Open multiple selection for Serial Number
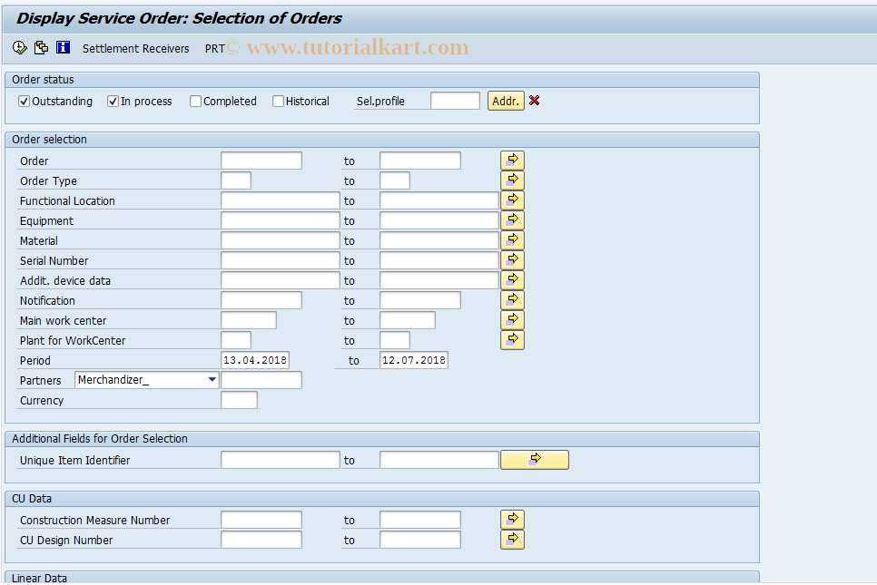This screenshot has width=877, height=585. click(x=512, y=259)
